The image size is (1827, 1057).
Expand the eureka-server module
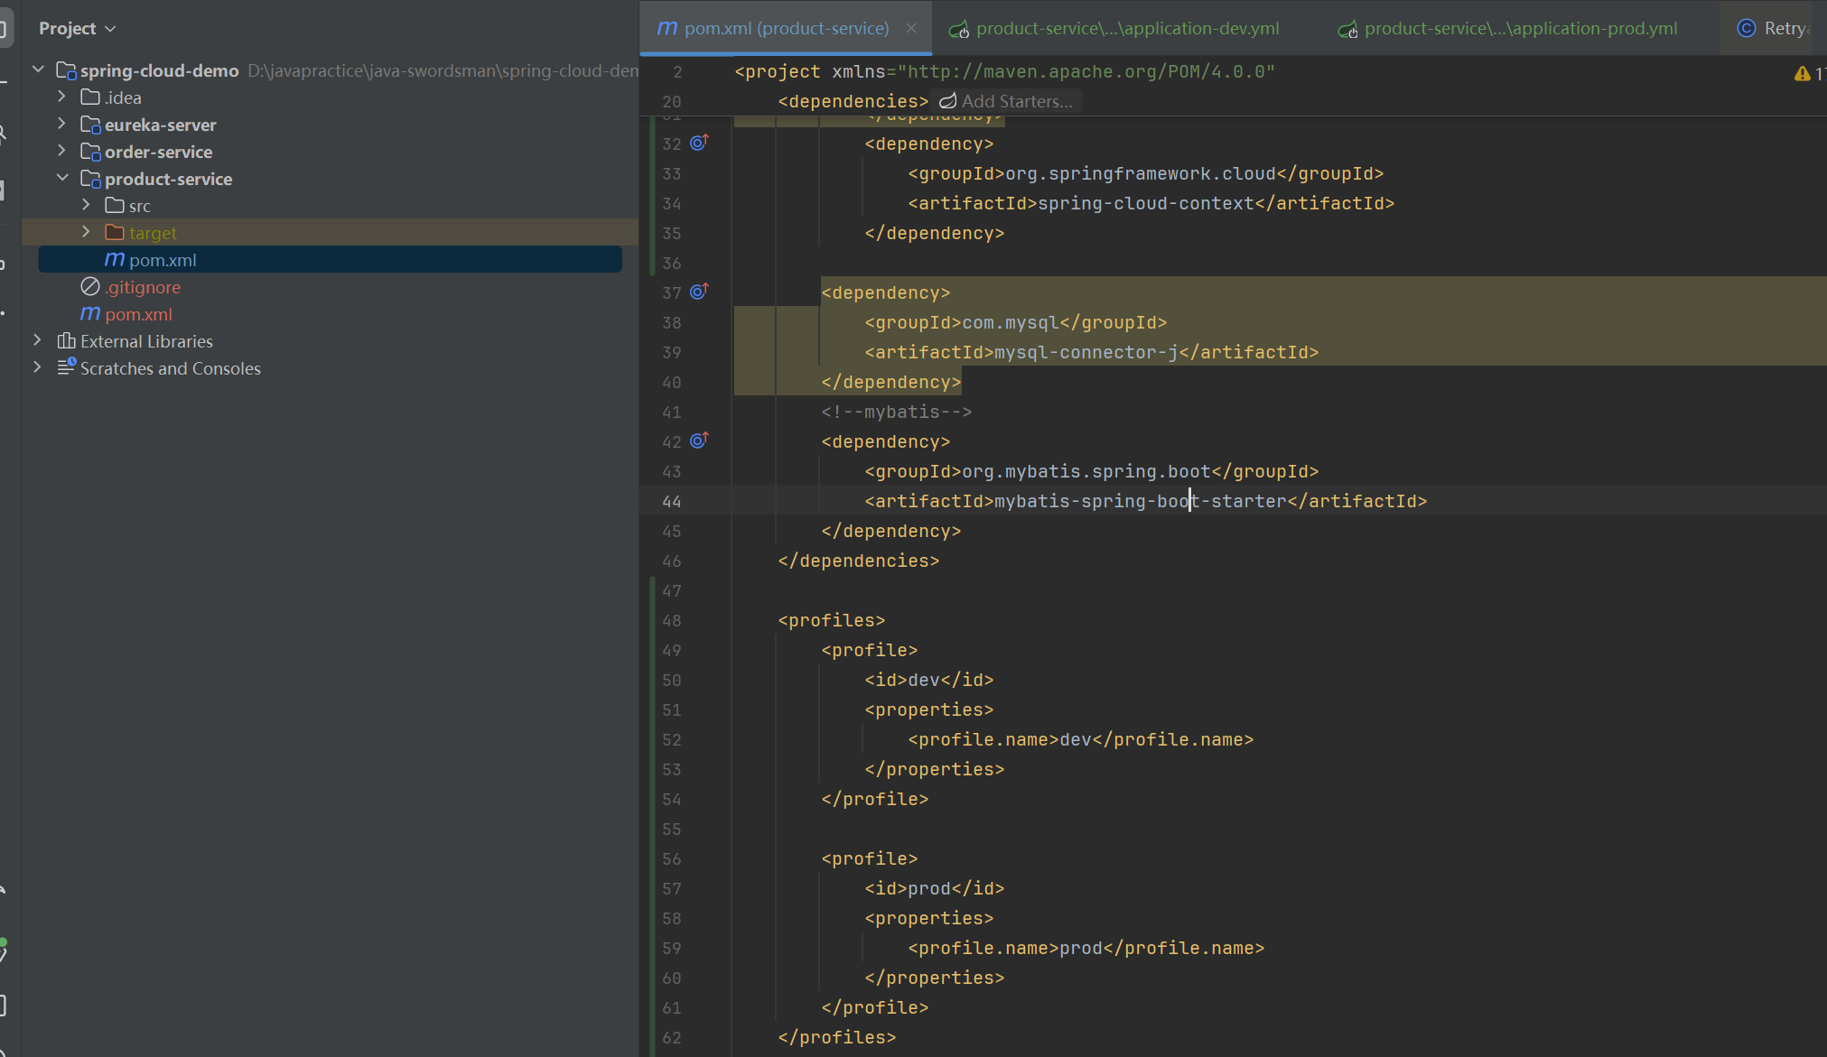62,124
